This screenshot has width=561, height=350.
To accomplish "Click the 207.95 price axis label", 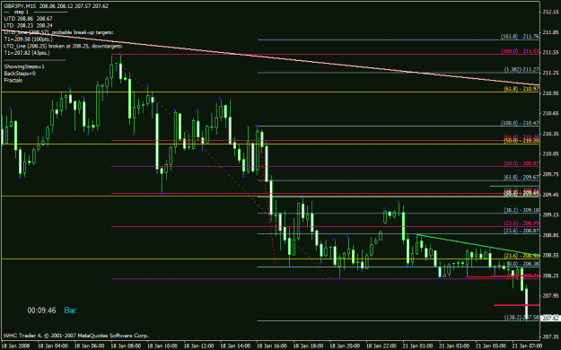I will click(x=550, y=296).
